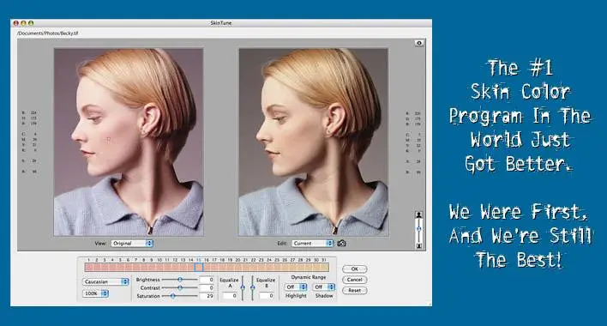Select skin color swatch 20
This screenshot has height=326, width=607.
[237, 267]
